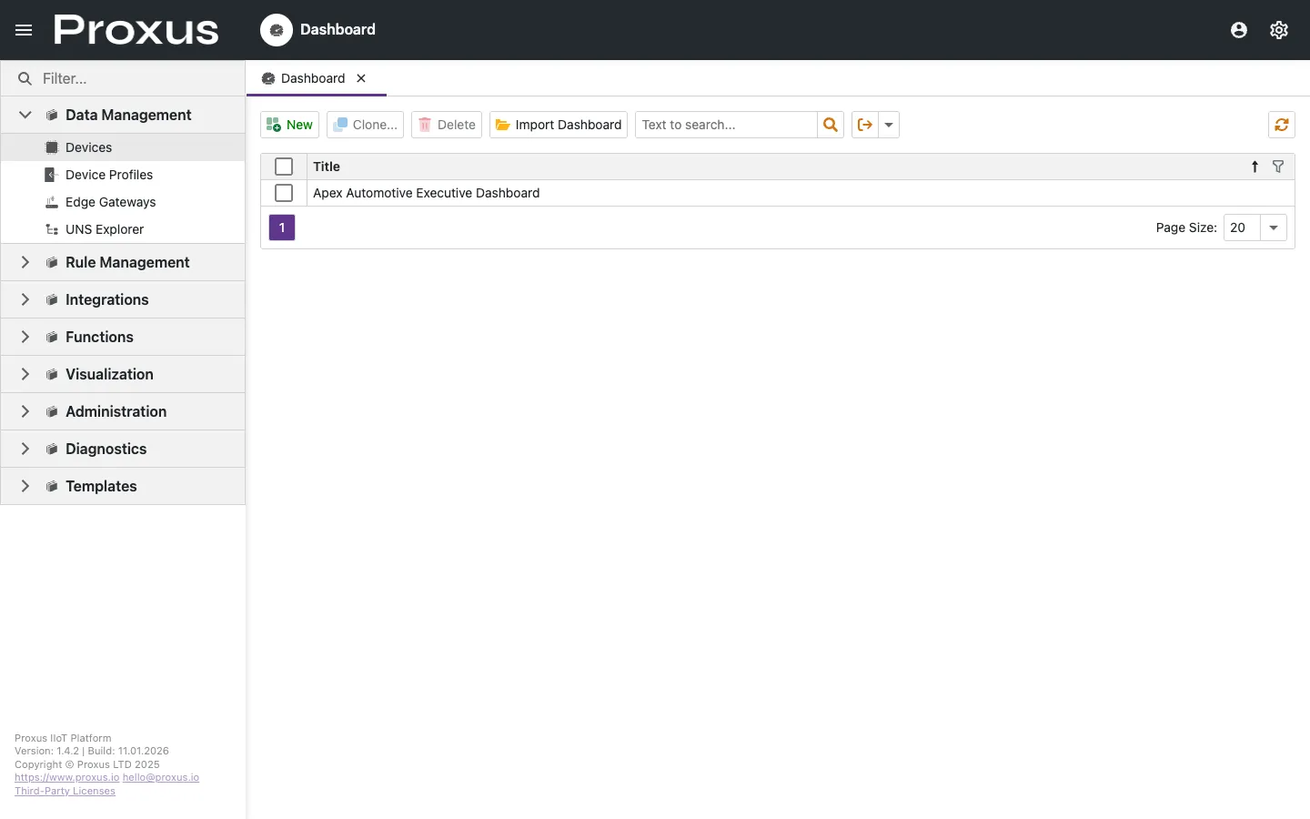The image size is (1310, 819).
Task: Select the Dashboard tab
Action: pos(313,78)
